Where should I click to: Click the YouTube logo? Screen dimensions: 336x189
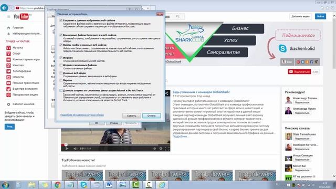[21, 16]
